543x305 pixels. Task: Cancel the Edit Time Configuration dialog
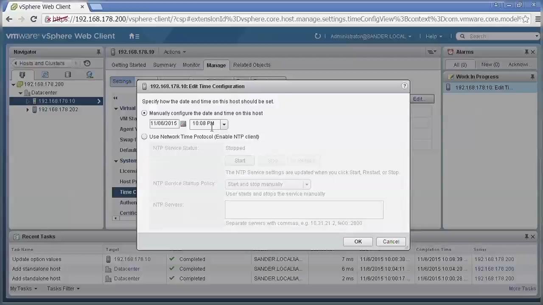391,241
